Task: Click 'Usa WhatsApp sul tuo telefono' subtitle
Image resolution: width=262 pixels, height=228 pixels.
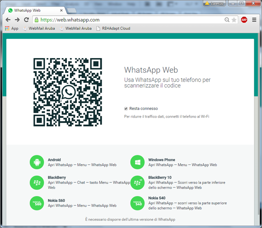Action: [167, 82]
